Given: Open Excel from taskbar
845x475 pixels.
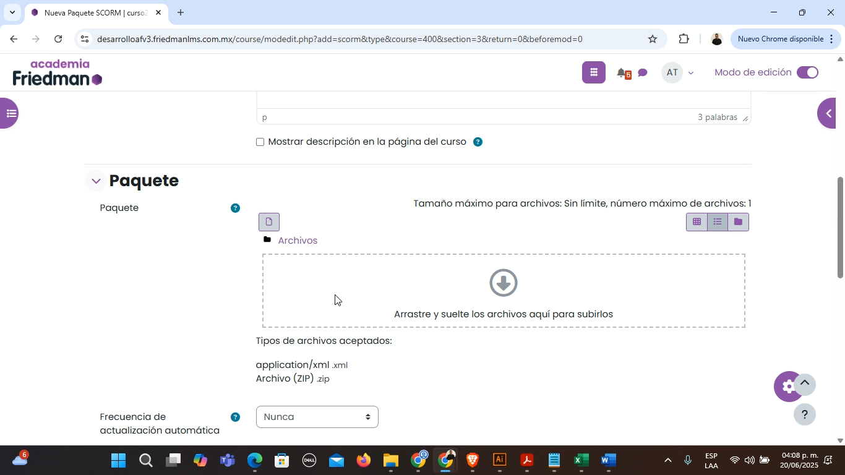Looking at the screenshot, I should (x=581, y=460).
